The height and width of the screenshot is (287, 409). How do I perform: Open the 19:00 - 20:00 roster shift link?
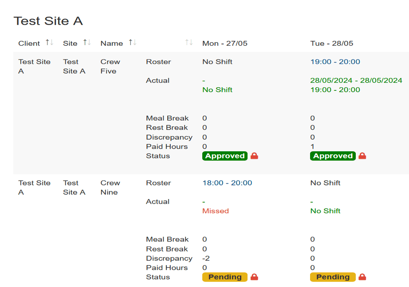pos(335,62)
